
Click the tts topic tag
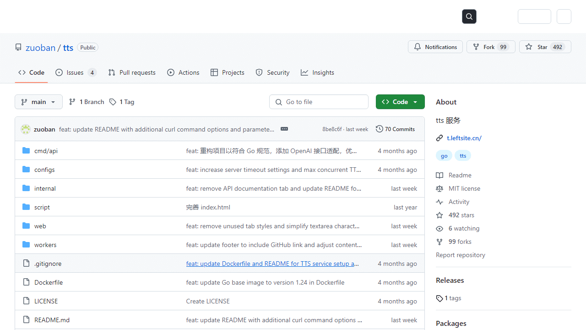[x=463, y=156]
